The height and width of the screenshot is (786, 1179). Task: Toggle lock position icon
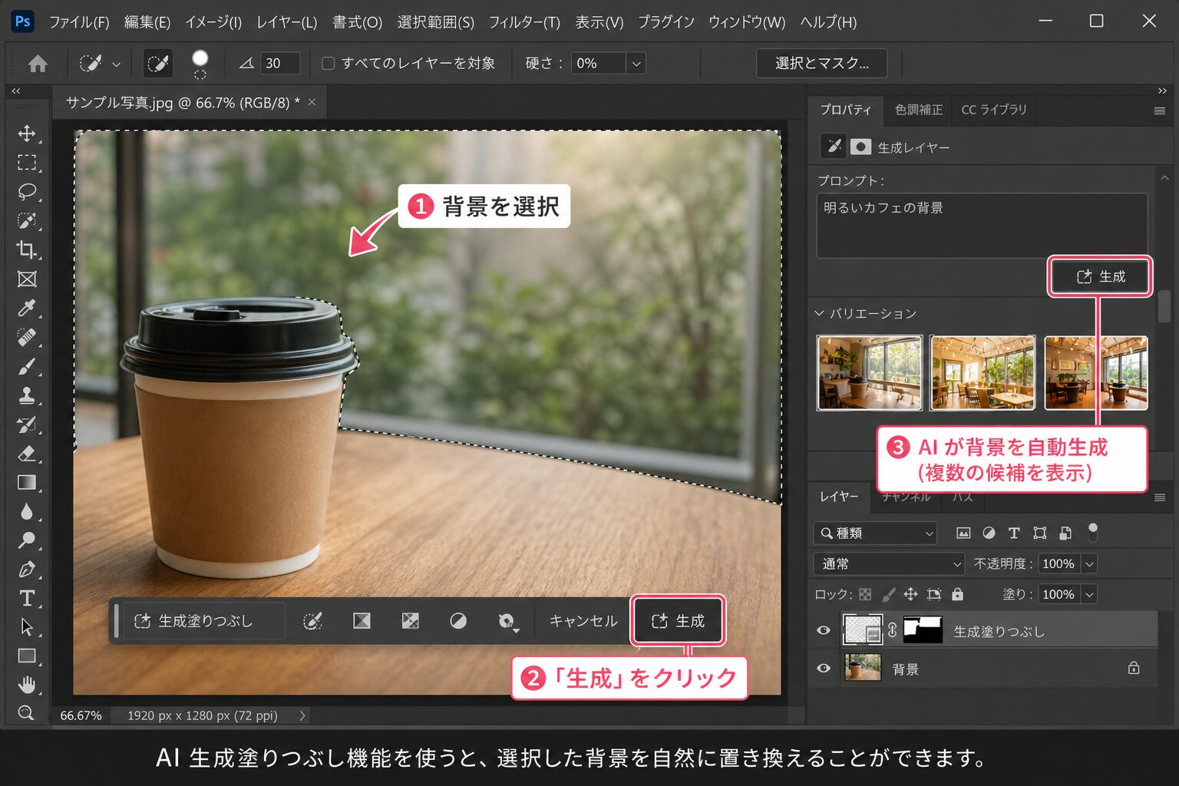pyautogui.click(x=910, y=594)
